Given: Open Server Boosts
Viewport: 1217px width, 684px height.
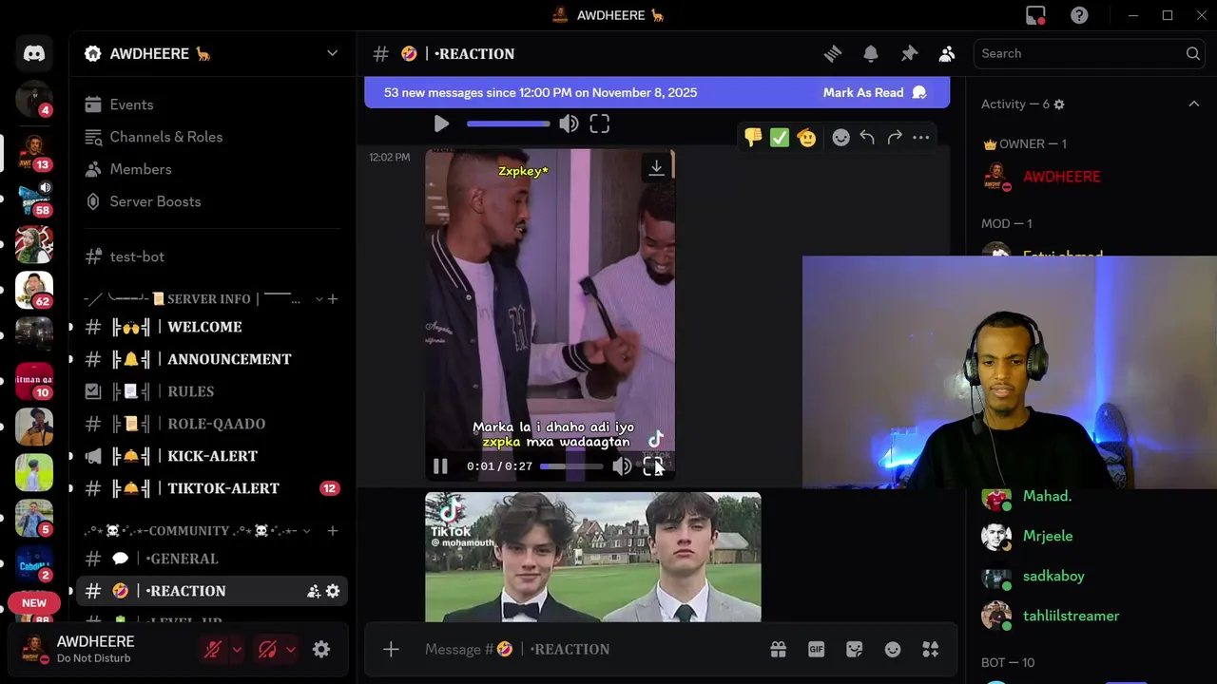Looking at the screenshot, I should pyautogui.click(x=212, y=201).
